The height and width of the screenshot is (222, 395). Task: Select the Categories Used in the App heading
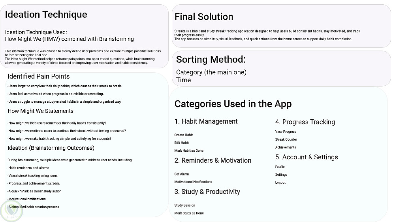coord(233,104)
